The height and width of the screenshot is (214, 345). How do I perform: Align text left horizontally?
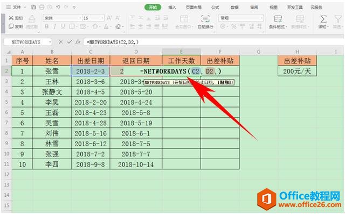click(132, 26)
